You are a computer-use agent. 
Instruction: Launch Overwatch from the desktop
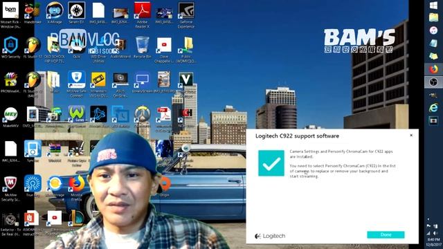(142, 117)
